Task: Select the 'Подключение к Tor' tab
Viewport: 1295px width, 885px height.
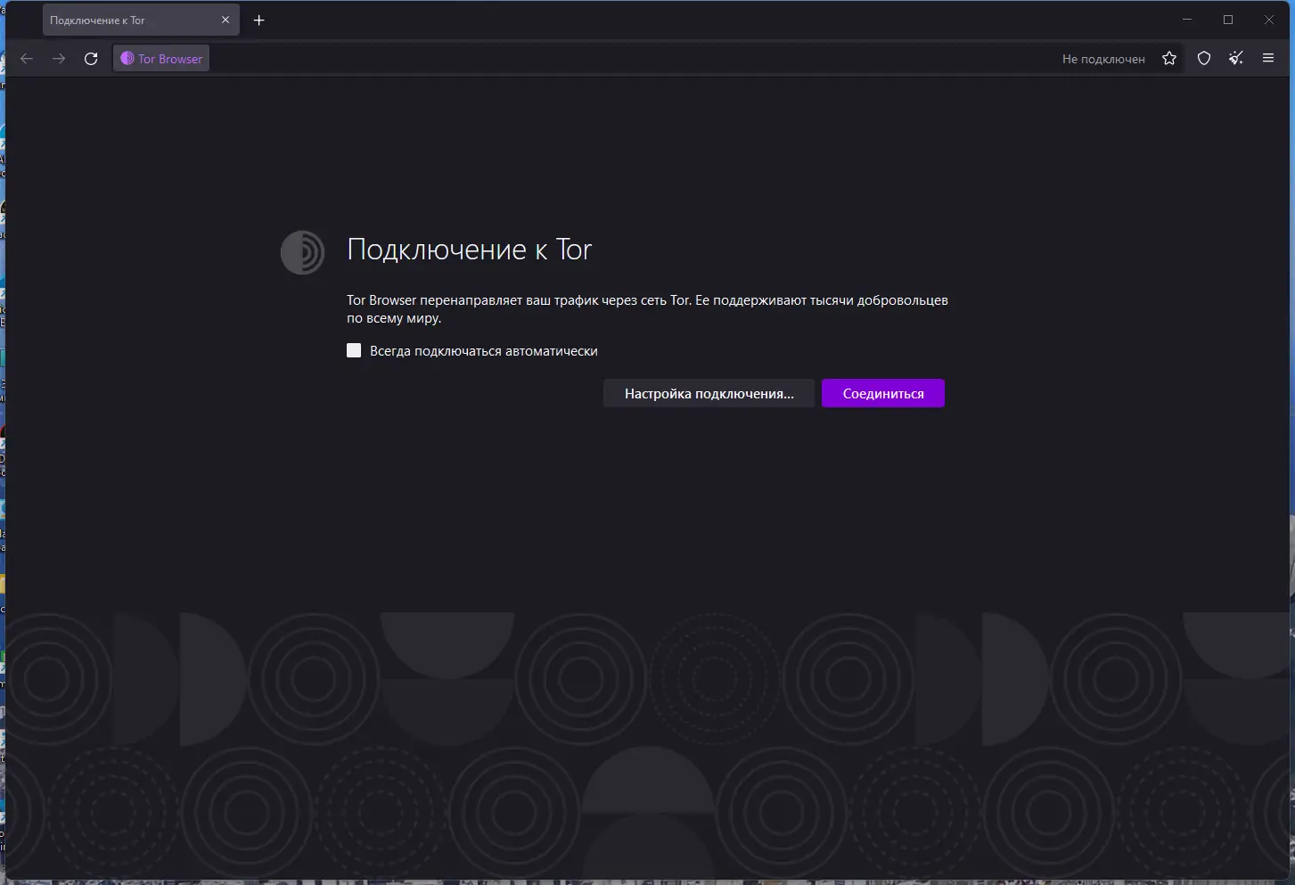Action: coord(141,20)
